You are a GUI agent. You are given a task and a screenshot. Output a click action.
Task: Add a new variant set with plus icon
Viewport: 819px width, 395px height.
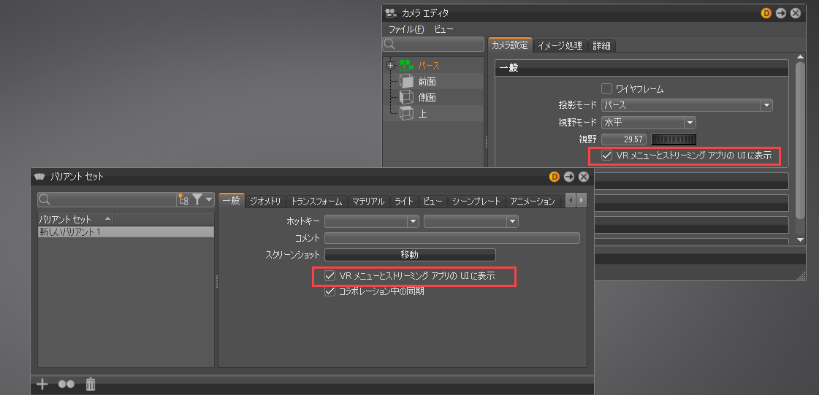[x=42, y=385]
